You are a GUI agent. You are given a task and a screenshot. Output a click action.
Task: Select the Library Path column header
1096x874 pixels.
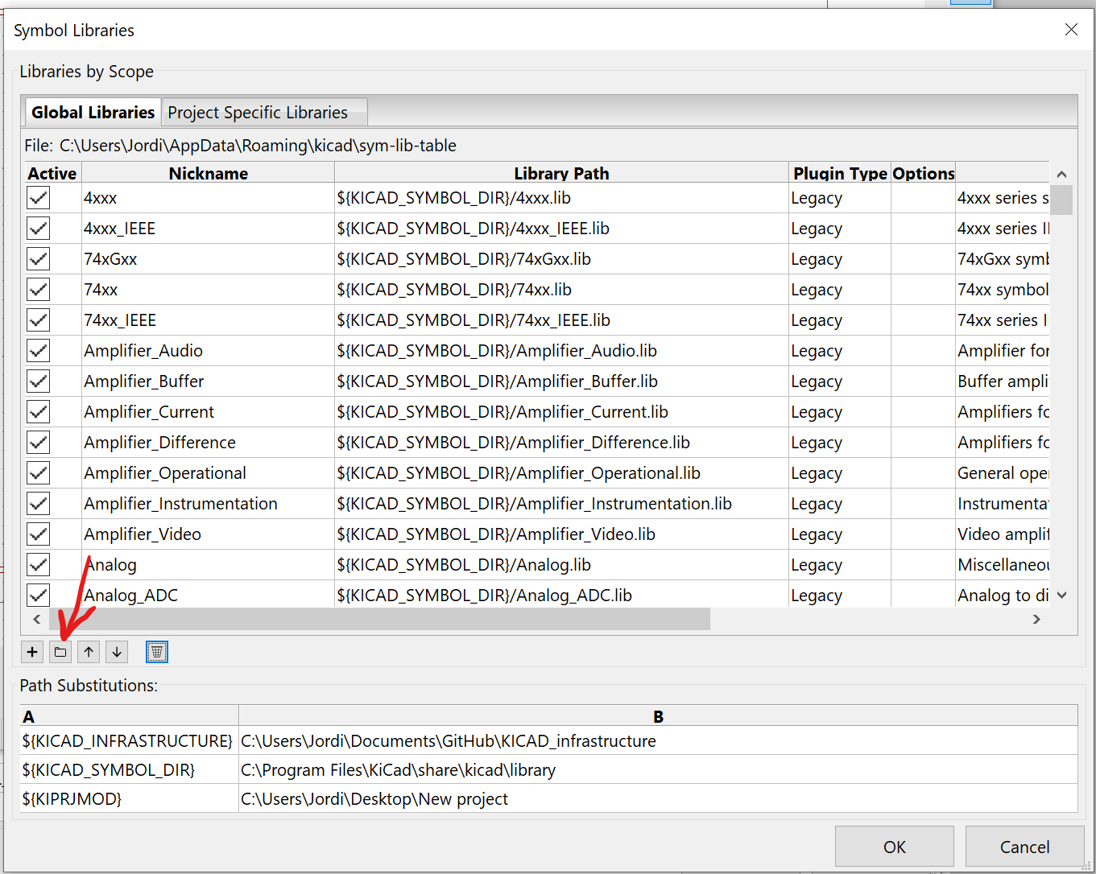pos(561,173)
